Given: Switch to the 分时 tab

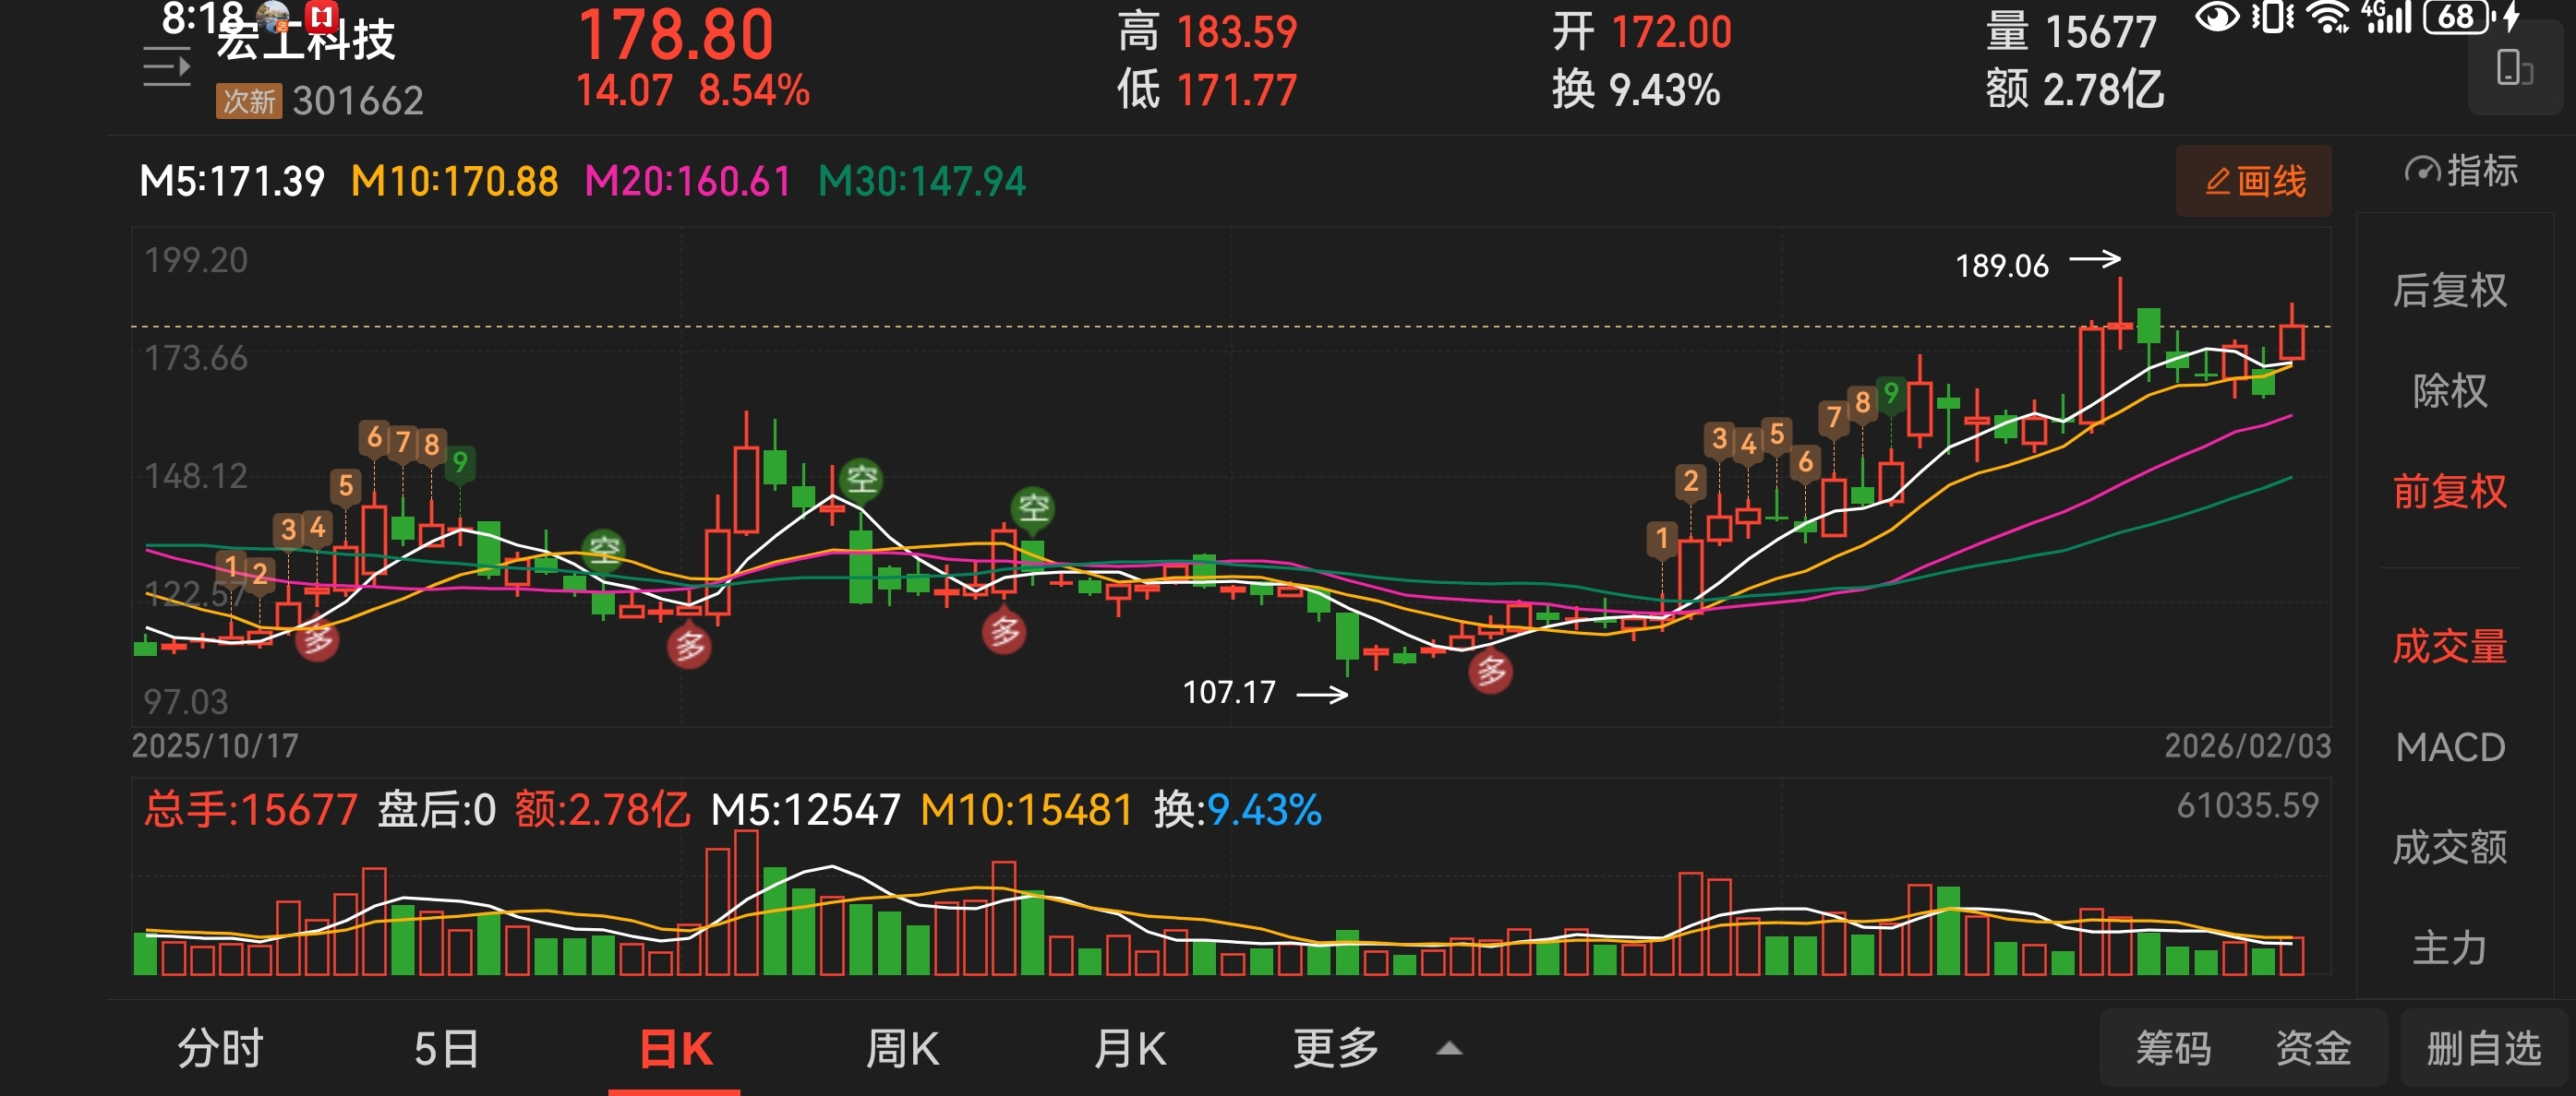Looking at the screenshot, I should coord(220,1049).
